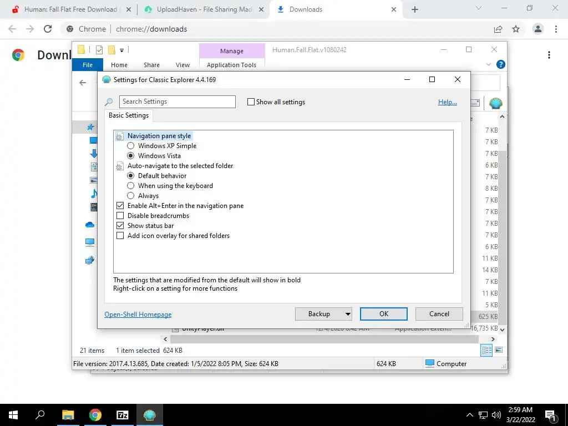
Task: Select the Windows XP Simple radio option
Action: [131, 146]
